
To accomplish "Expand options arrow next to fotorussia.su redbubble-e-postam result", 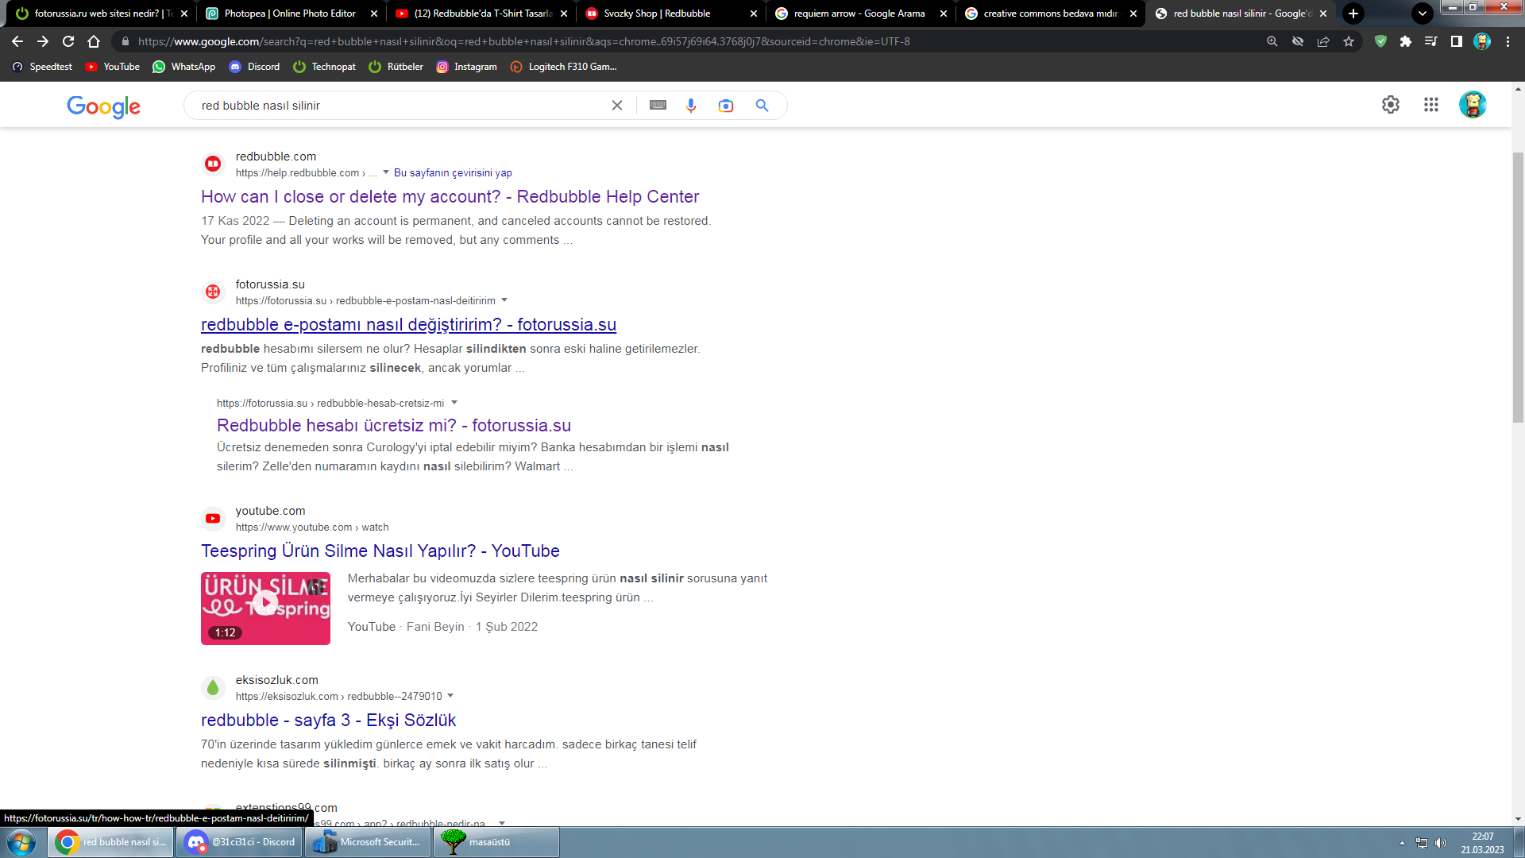I will [x=504, y=300].
